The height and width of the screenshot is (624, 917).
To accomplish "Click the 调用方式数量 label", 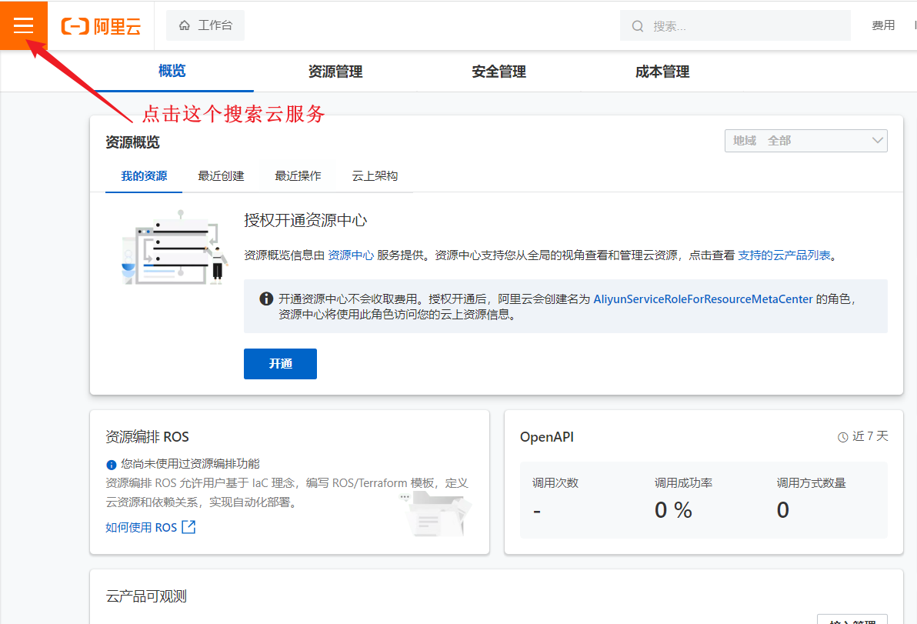I will 811,483.
